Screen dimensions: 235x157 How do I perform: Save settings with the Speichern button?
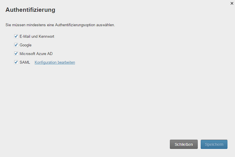point(214,144)
